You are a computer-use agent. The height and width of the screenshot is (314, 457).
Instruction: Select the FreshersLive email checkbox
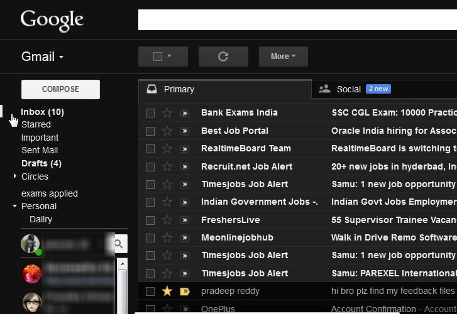(150, 220)
